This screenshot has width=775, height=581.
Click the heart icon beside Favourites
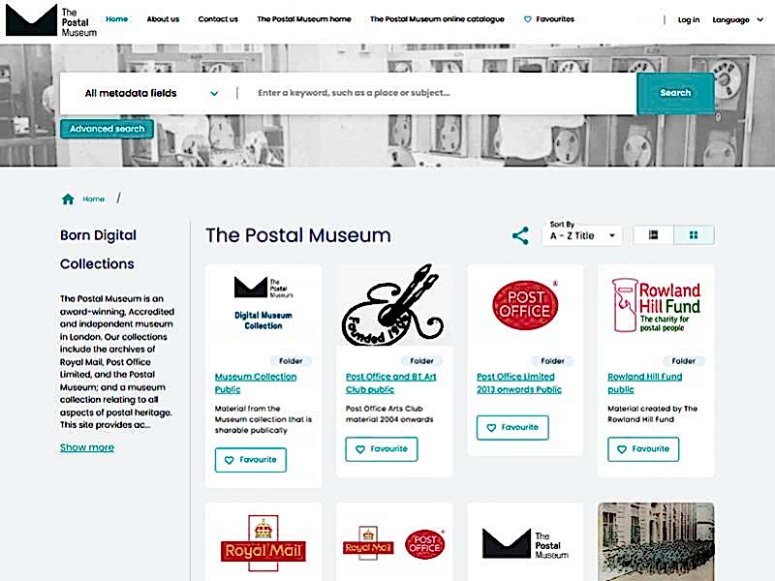tap(528, 19)
